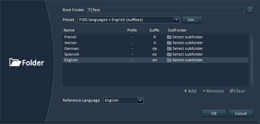Edit the current preset
This screenshot has height=124, width=260.
[x=192, y=20]
